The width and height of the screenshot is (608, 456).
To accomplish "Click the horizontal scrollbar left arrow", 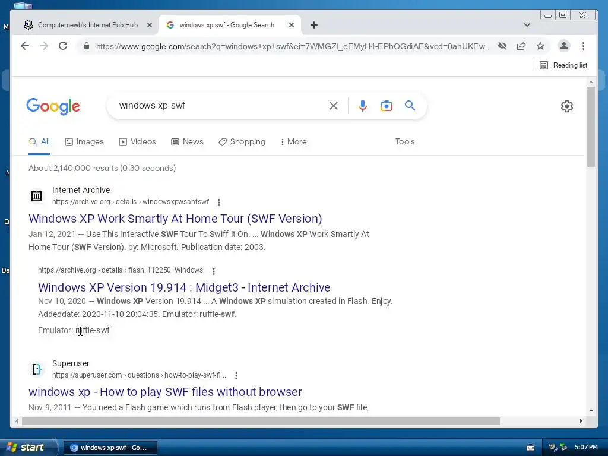I will 17,421.
